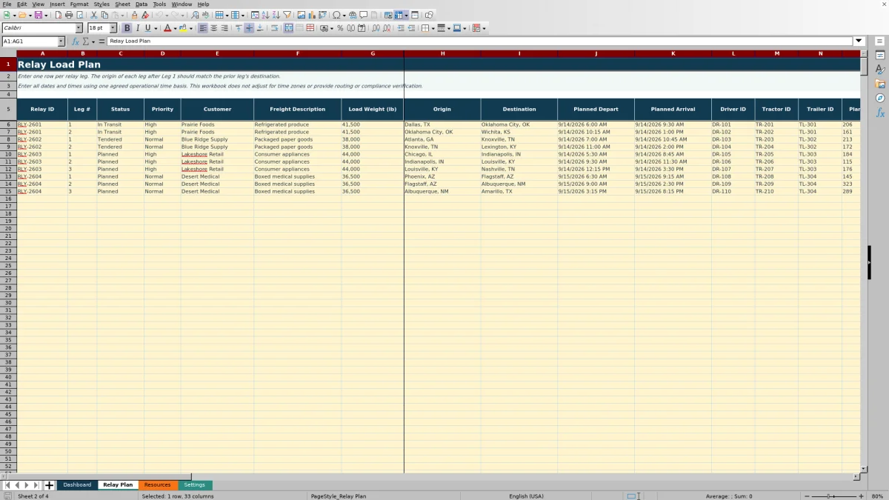Click the yellow background color swatch

[x=184, y=28]
